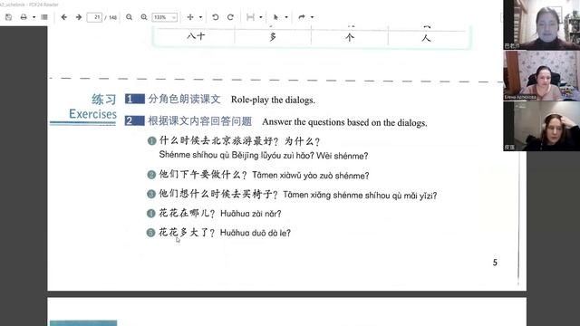Click the blue exercise number 1 box
Image resolution: width=580 pixels, height=326 pixels.
click(x=135, y=99)
